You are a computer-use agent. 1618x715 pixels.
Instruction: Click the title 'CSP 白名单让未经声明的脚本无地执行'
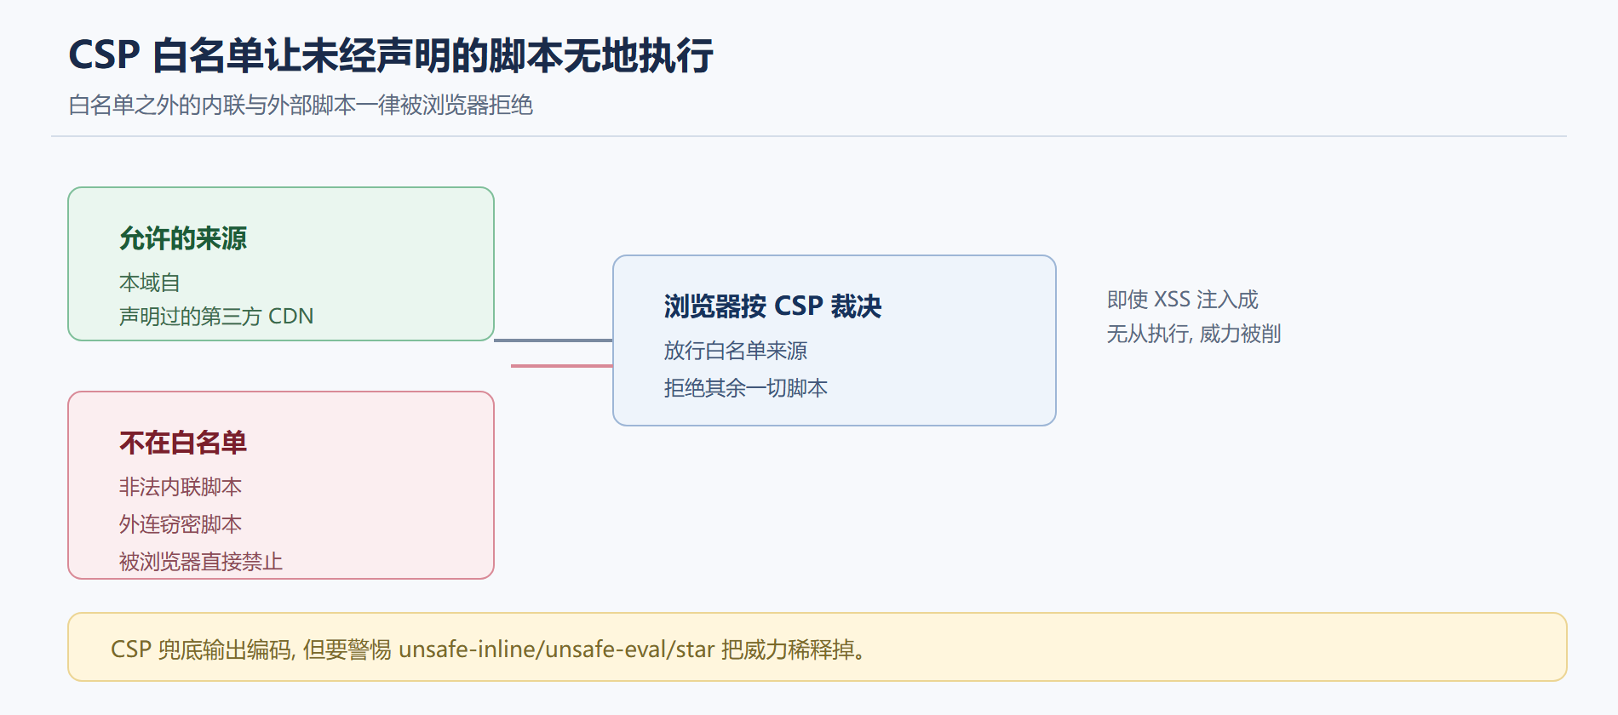click(x=391, y=55)
